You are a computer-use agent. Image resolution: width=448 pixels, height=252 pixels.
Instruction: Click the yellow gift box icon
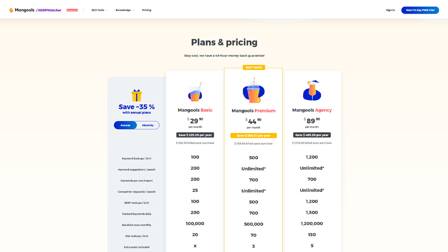tap(136, 95)
